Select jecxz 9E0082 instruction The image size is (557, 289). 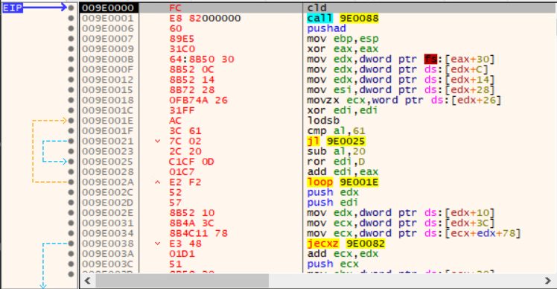pyautogui.click(x=346, y=244)
